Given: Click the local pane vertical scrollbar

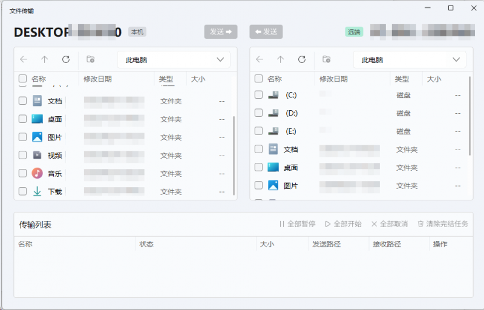Looking at the screenshot, I should tap(234, 156).
